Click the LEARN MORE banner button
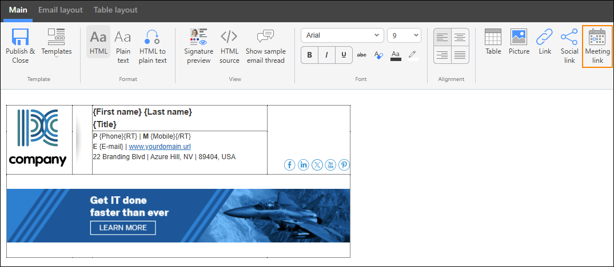Viewport: 614px width, 267px height. (123, 228)
